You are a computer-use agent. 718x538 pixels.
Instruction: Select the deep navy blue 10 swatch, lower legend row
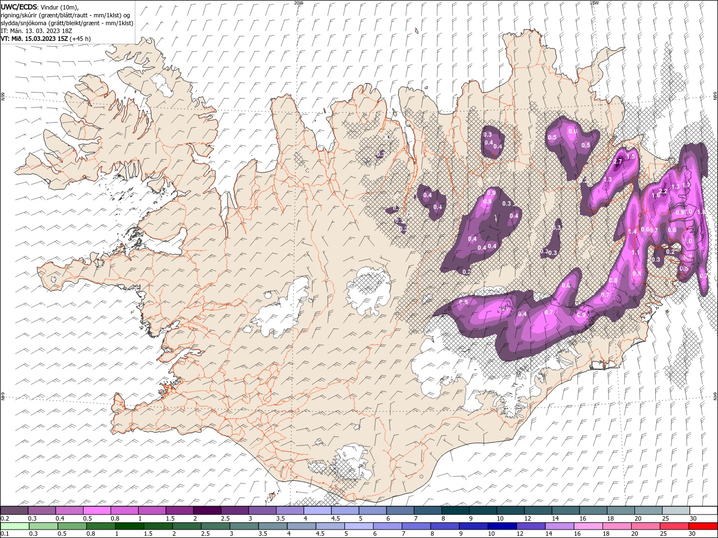click(x=502, y=526)
